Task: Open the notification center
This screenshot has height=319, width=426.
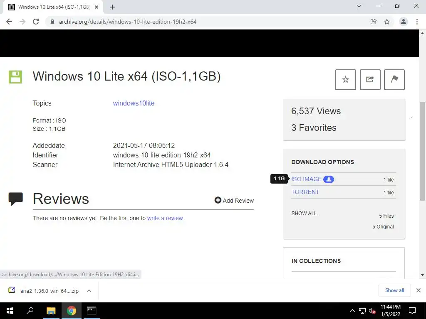Action: 412,311
